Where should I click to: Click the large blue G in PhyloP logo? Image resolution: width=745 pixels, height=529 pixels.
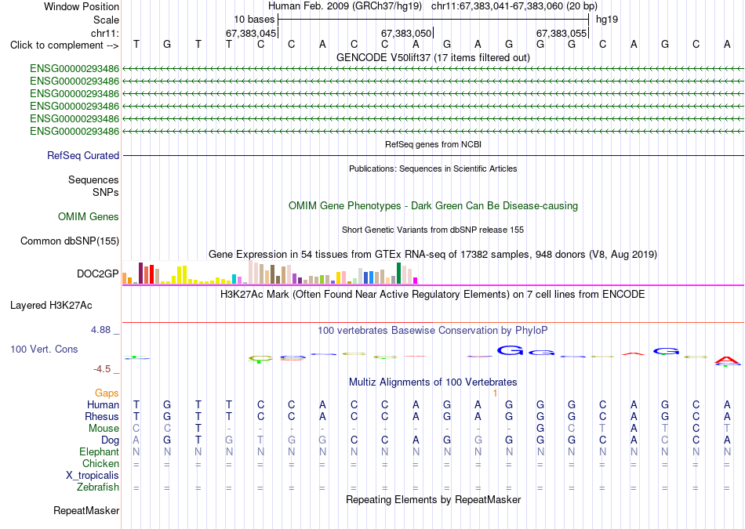click(x=510, y=351)
